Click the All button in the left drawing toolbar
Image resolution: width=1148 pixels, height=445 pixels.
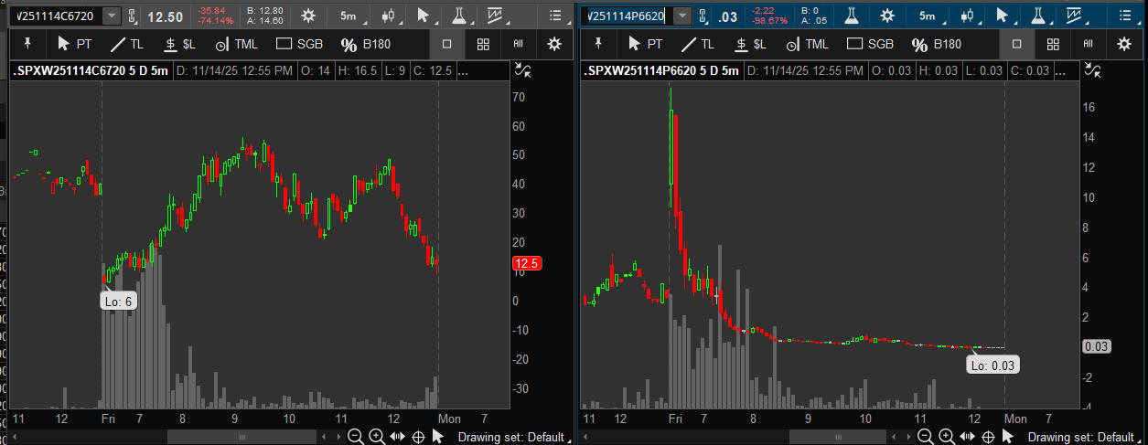tap(518, 44)
